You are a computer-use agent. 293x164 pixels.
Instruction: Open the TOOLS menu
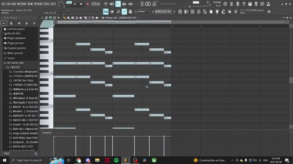[47, 4]
